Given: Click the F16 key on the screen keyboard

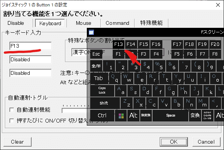Looking at the screenshot, I should [x=156, y=44].
